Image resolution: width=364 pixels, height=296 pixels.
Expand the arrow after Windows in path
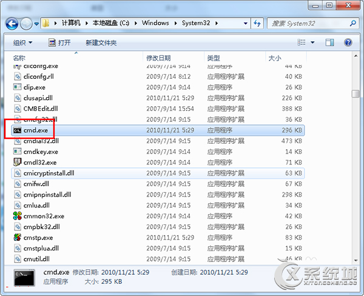[176, 23]
